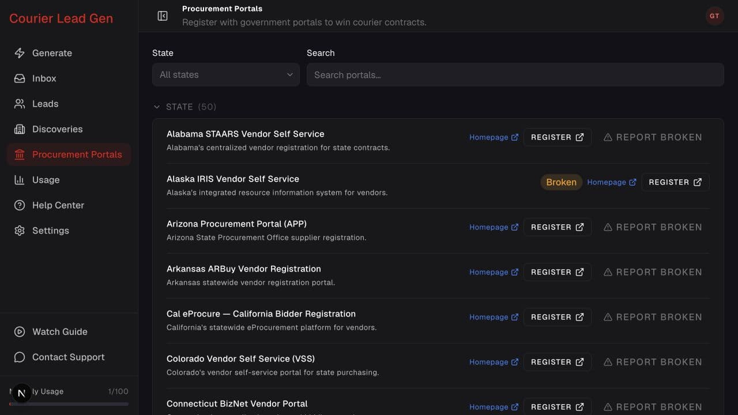Select Procurement Portals menu item
Image resolution: width=738 pixels, height=415 pixels.
(x=69, y=154)
